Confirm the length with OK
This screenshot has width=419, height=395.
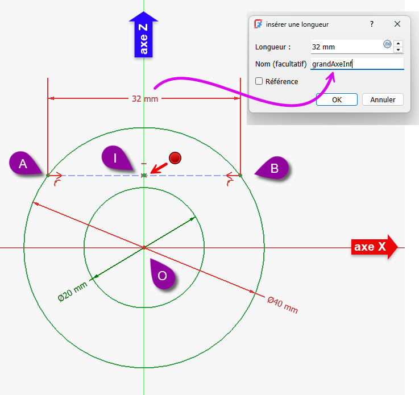coord(337,99)
